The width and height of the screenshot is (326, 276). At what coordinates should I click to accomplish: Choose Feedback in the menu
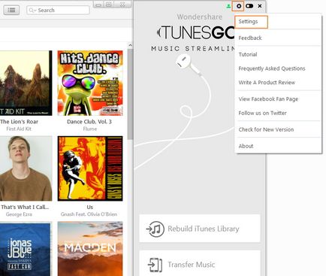pyautogui.click(x=250, y=38)
